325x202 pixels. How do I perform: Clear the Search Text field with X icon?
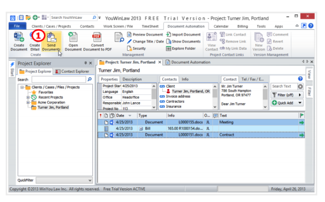(300, 86)
